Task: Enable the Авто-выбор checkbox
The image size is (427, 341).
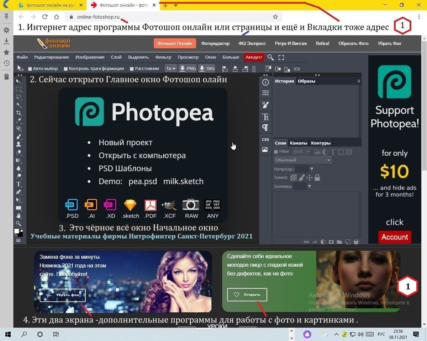Action: (30, 69)
